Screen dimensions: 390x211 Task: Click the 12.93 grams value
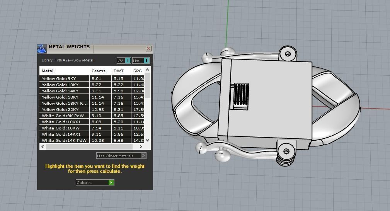click(x=98, y=109)
